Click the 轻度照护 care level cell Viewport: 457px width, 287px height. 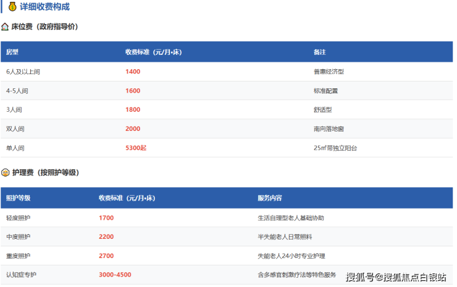(x=19, y=218)
